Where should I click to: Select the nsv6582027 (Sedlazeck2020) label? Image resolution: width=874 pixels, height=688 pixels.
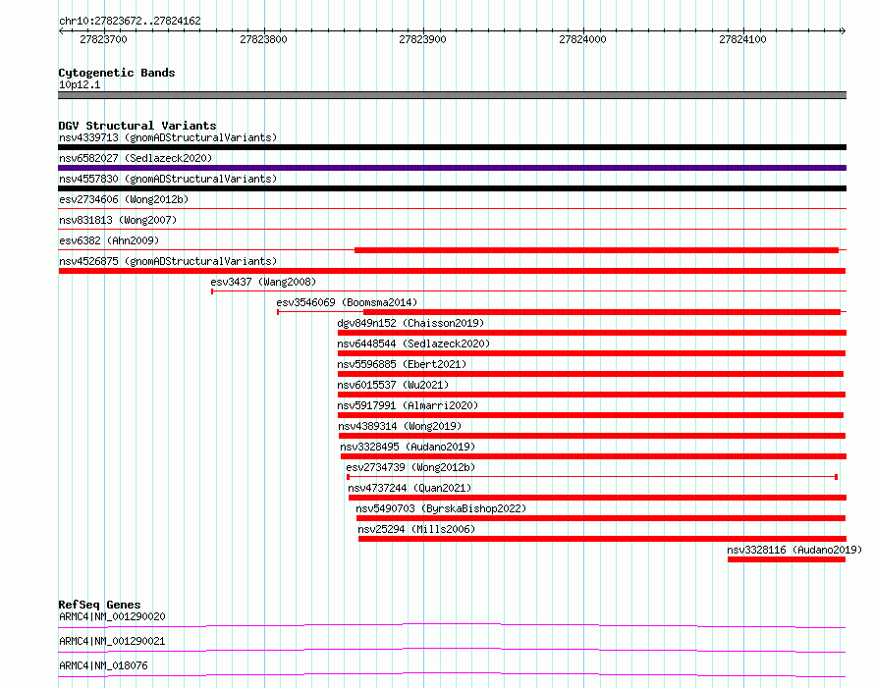click(x=136, y=158)
